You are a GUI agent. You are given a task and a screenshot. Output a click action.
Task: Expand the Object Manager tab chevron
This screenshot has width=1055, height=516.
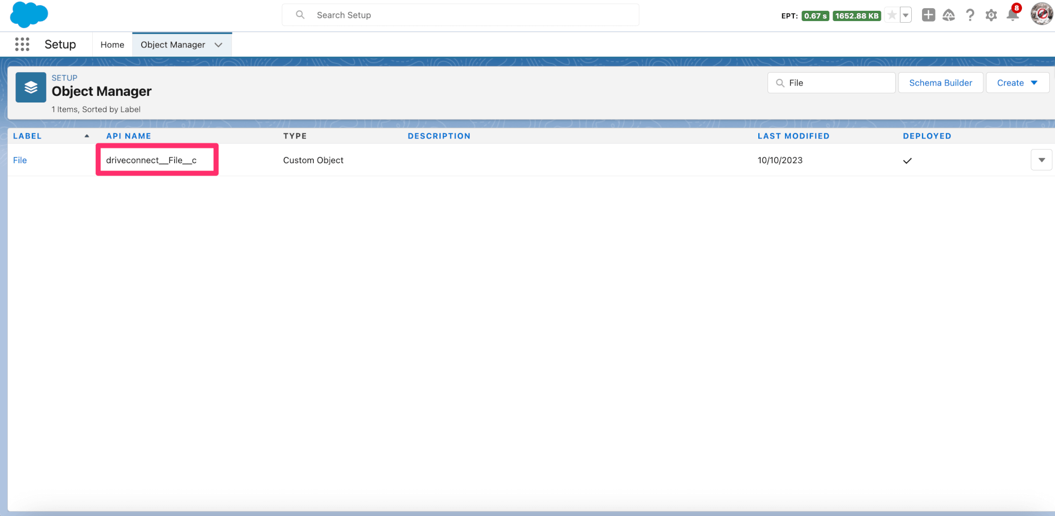tap(218, 45)
